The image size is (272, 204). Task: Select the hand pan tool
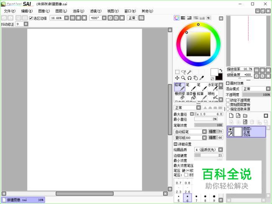point(195,78)
